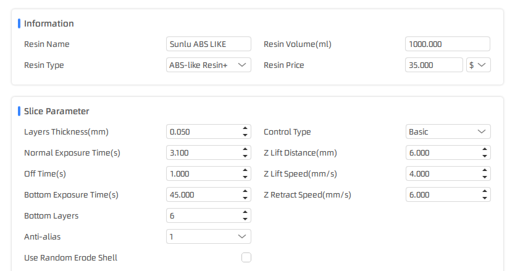Click the Bottom Exposure Time value field
Screen dimensions: 515x271
point(204,195)
